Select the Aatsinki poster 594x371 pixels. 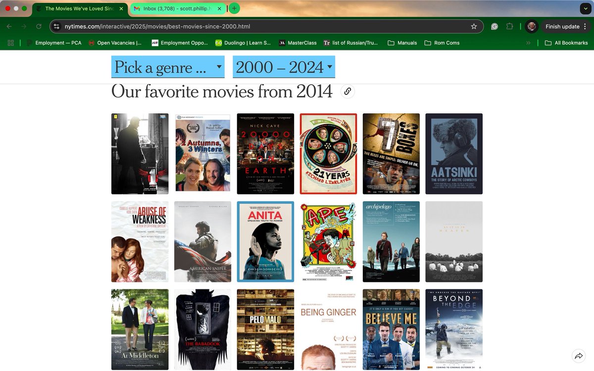454,154
